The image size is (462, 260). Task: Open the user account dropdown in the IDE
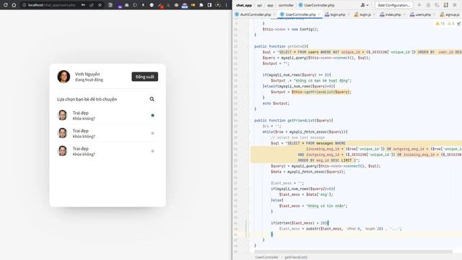point(365,5)
